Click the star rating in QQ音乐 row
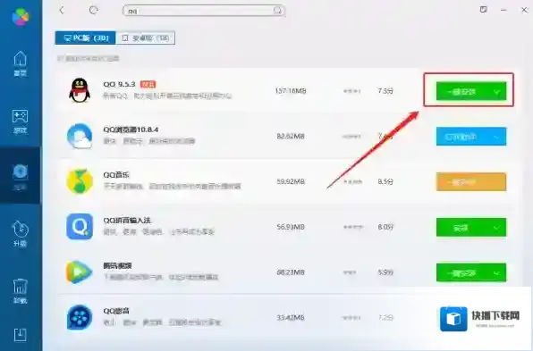 point(352,182)
